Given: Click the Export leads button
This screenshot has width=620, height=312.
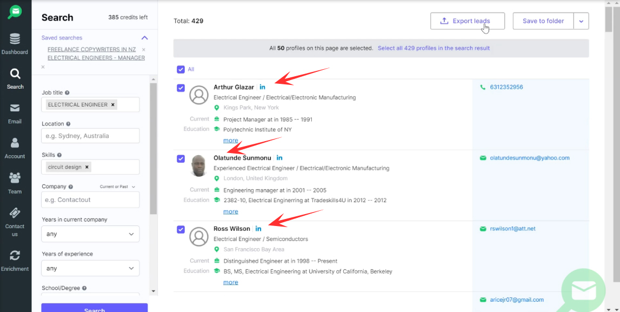Looking at the screenshot, I should (x=468, y=21).
